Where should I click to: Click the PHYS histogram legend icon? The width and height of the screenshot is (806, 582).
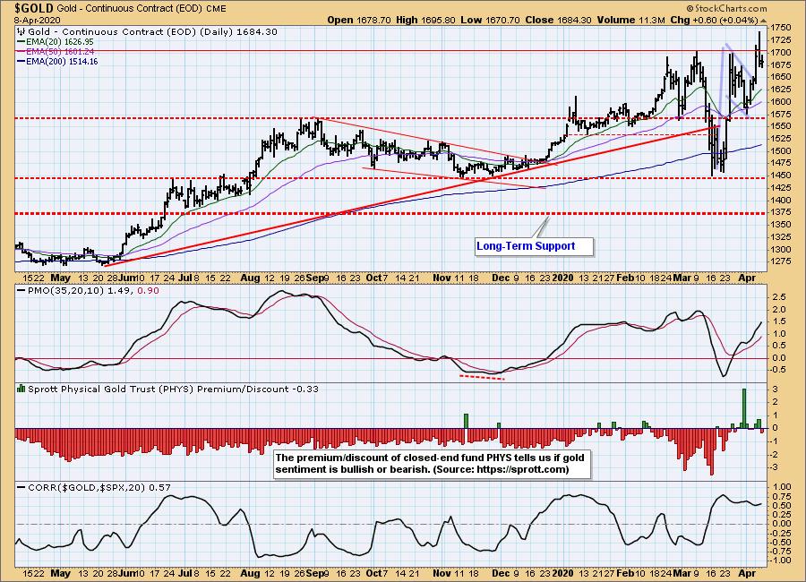coord(21,389)
